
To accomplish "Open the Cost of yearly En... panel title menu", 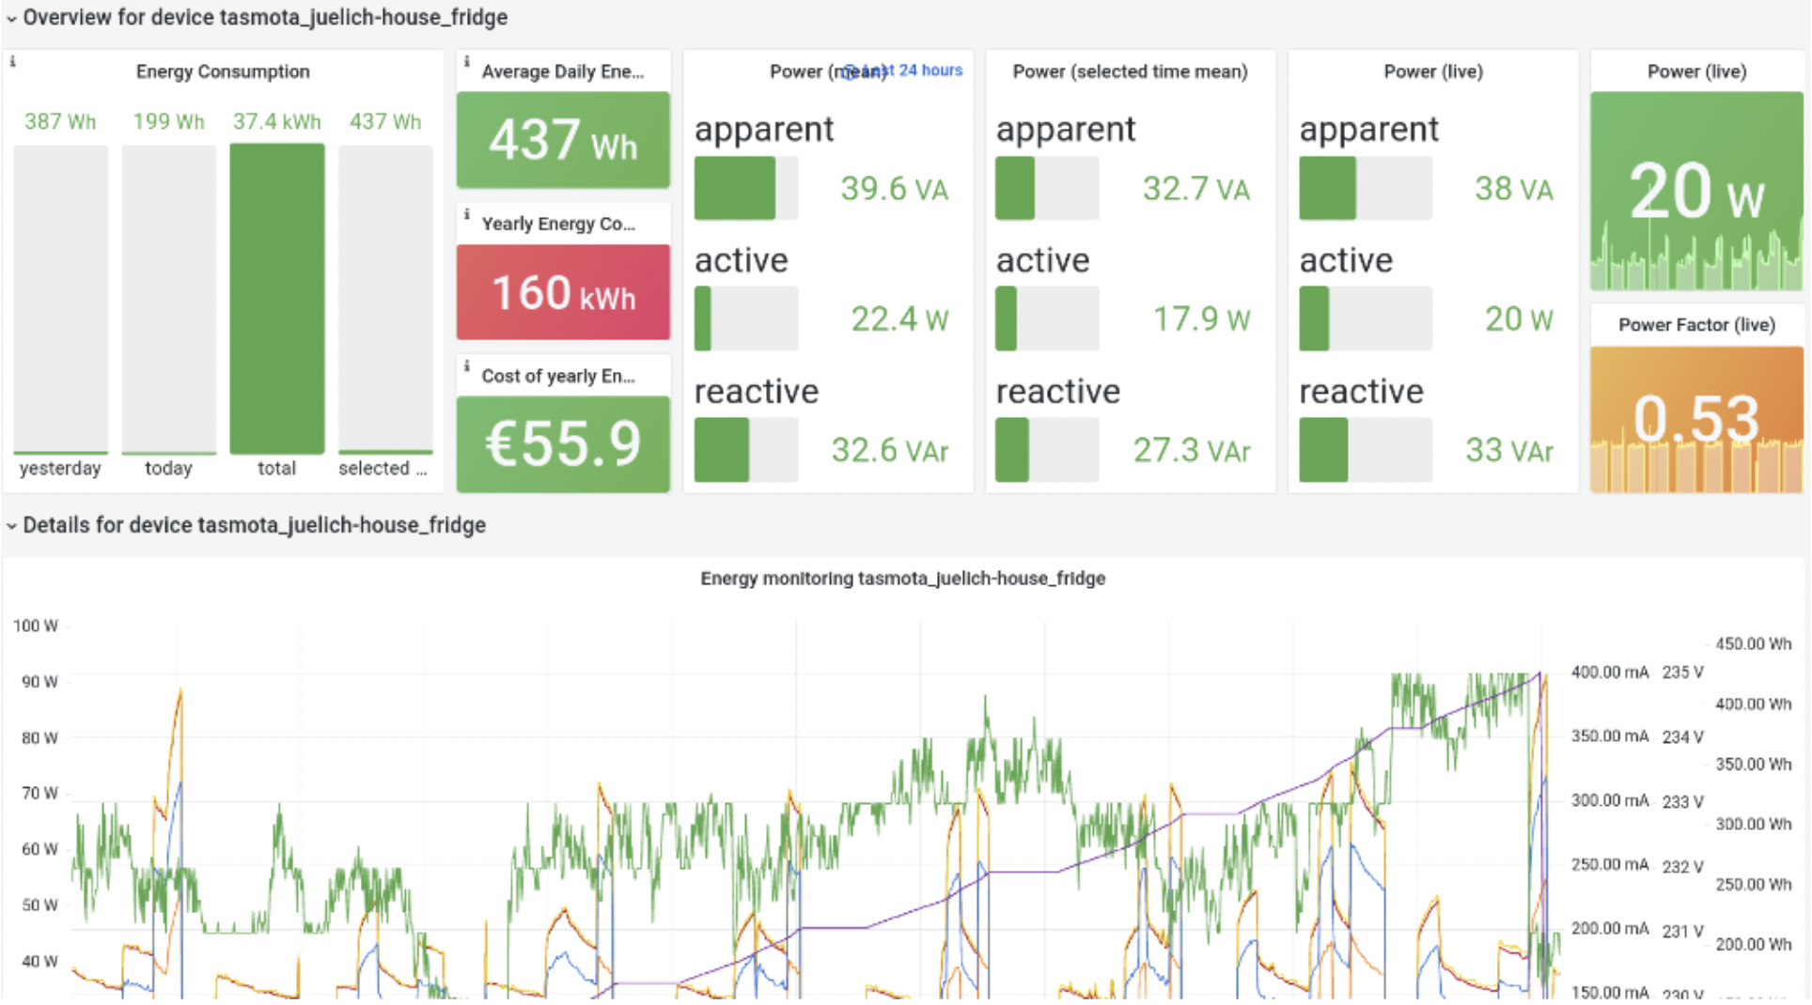I will [558, 376].
